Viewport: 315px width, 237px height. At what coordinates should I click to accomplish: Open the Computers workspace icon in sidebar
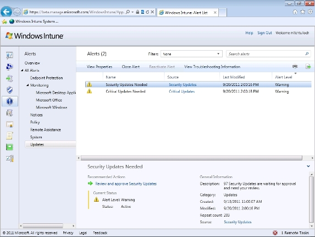[9, 67]
